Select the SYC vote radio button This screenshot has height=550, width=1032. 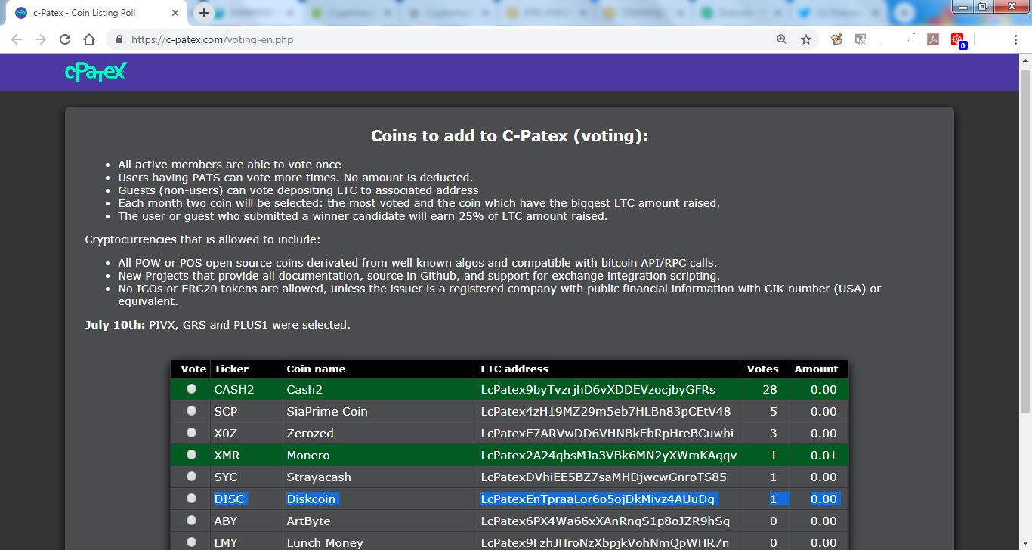[191, 476]
